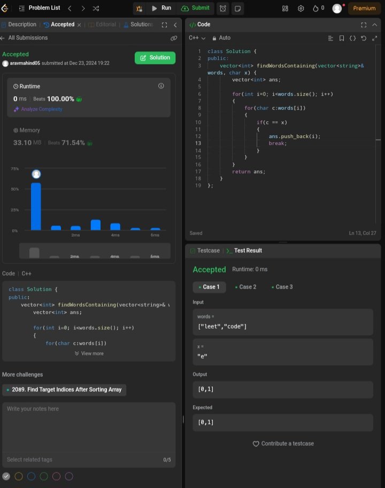Copy the submission link icon
The image size is (385, 488).
point(174,38)
